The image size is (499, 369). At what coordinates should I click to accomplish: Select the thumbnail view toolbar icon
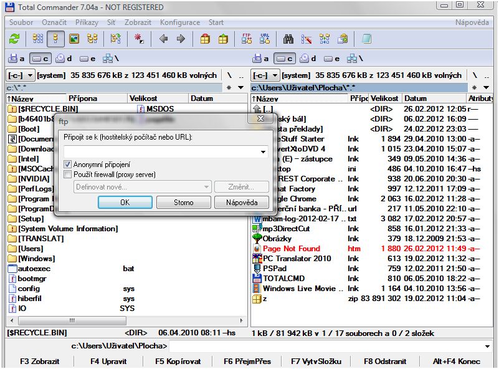coord(74,39)
